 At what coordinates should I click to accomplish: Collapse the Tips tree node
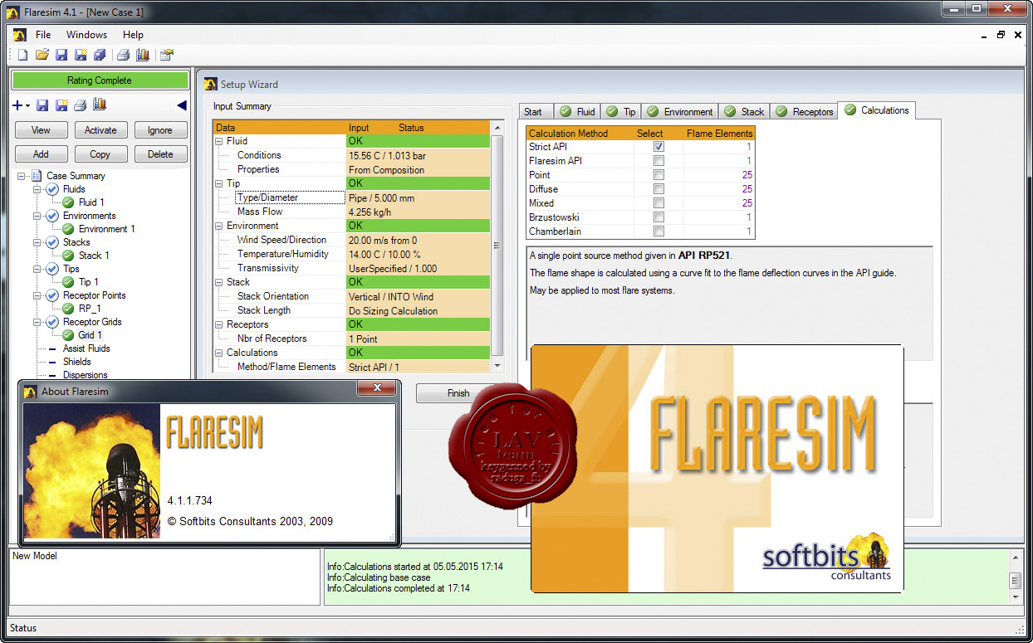click(x=37, y=269)
